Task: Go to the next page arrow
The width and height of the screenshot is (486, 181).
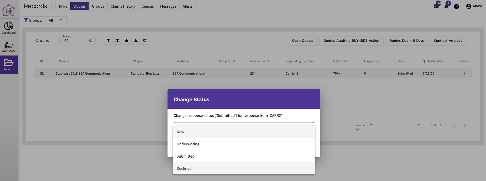Action: point(465,126)
